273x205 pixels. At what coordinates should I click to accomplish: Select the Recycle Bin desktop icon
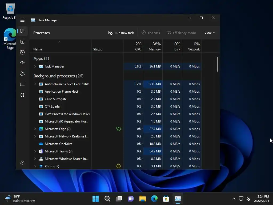tap(10, 11)
